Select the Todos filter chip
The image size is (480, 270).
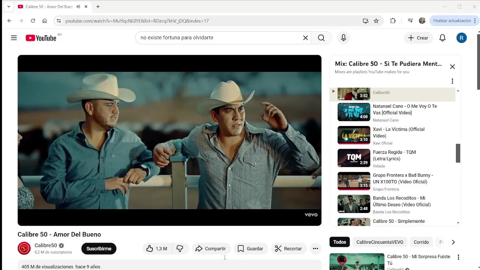(x=340, y=242)
